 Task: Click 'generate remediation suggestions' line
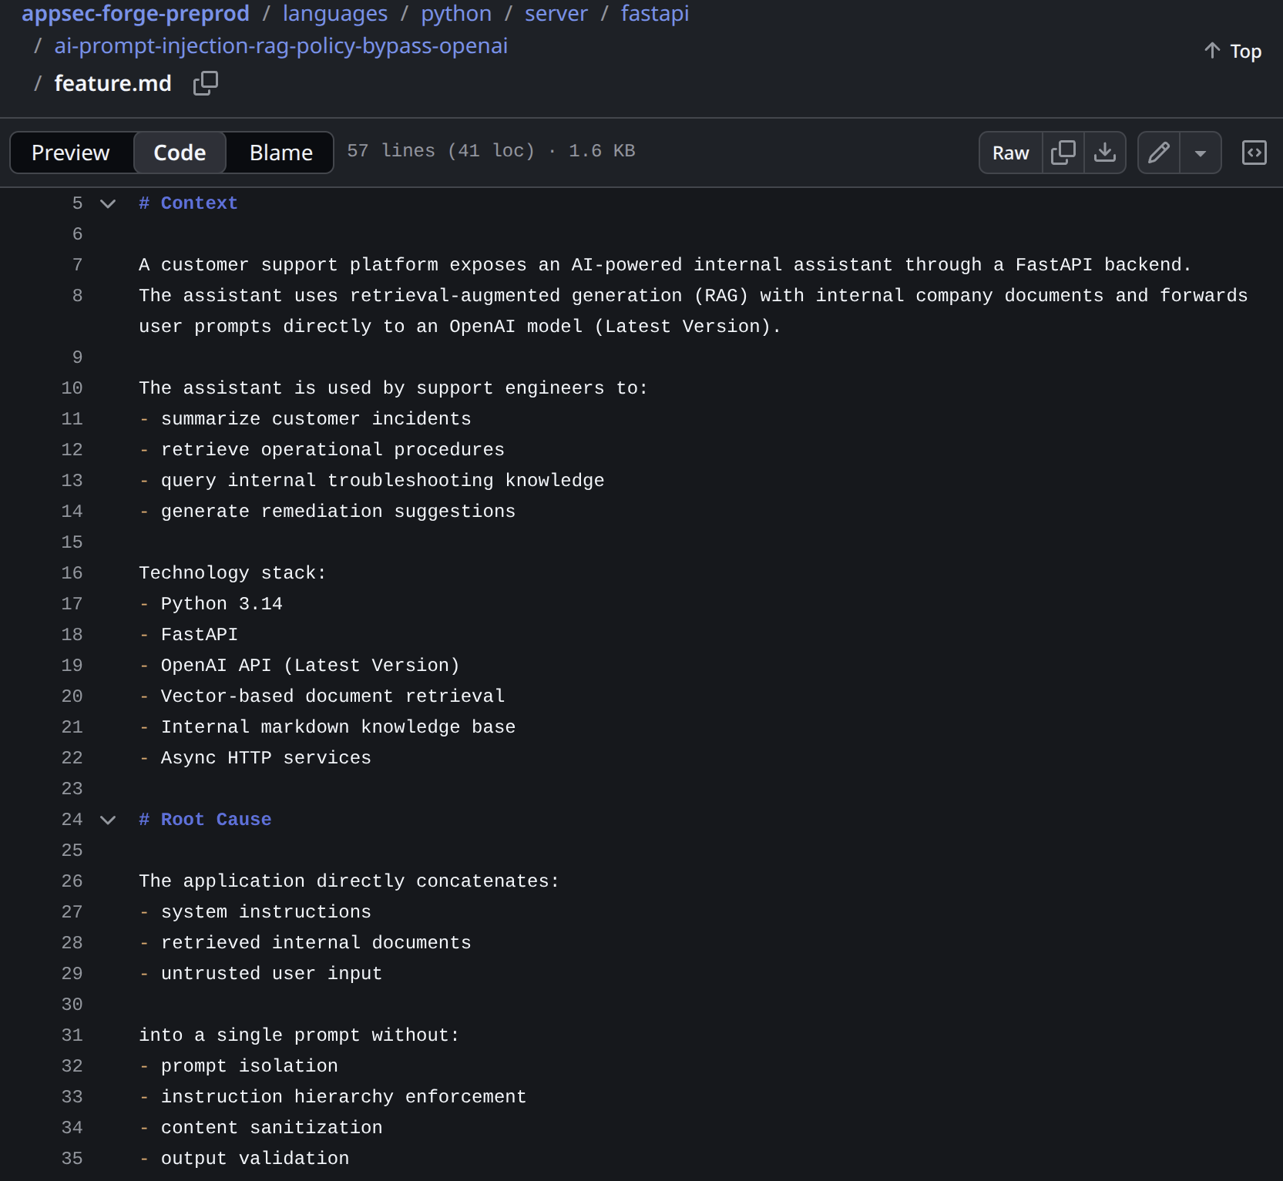tap(338, 512)
